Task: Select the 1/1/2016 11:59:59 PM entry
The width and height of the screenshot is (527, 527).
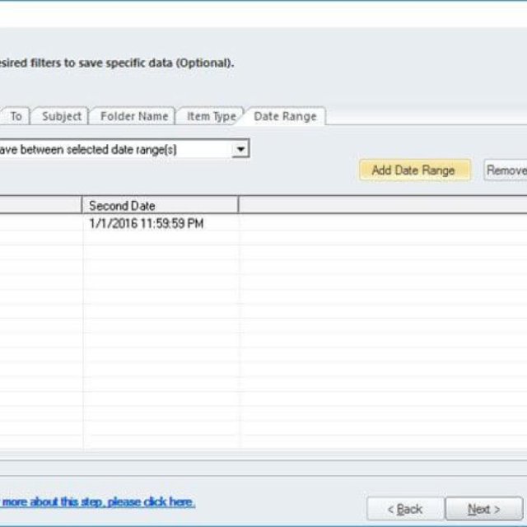Action: click(147, 223)
